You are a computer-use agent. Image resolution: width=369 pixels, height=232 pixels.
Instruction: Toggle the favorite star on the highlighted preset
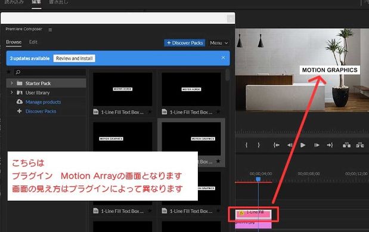218,161
